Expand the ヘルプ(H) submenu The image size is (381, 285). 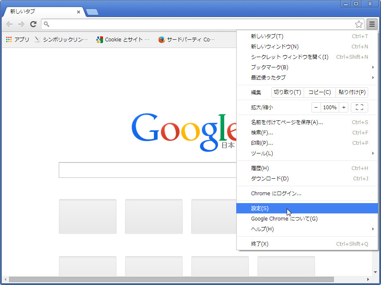[307, 229]
